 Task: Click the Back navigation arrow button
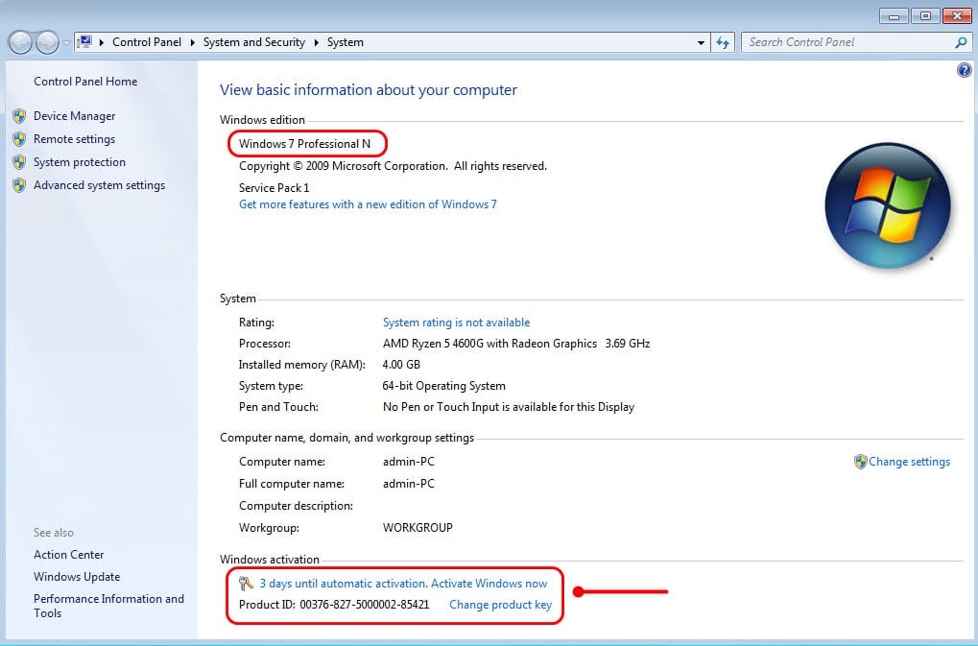(x=20, y=42)
